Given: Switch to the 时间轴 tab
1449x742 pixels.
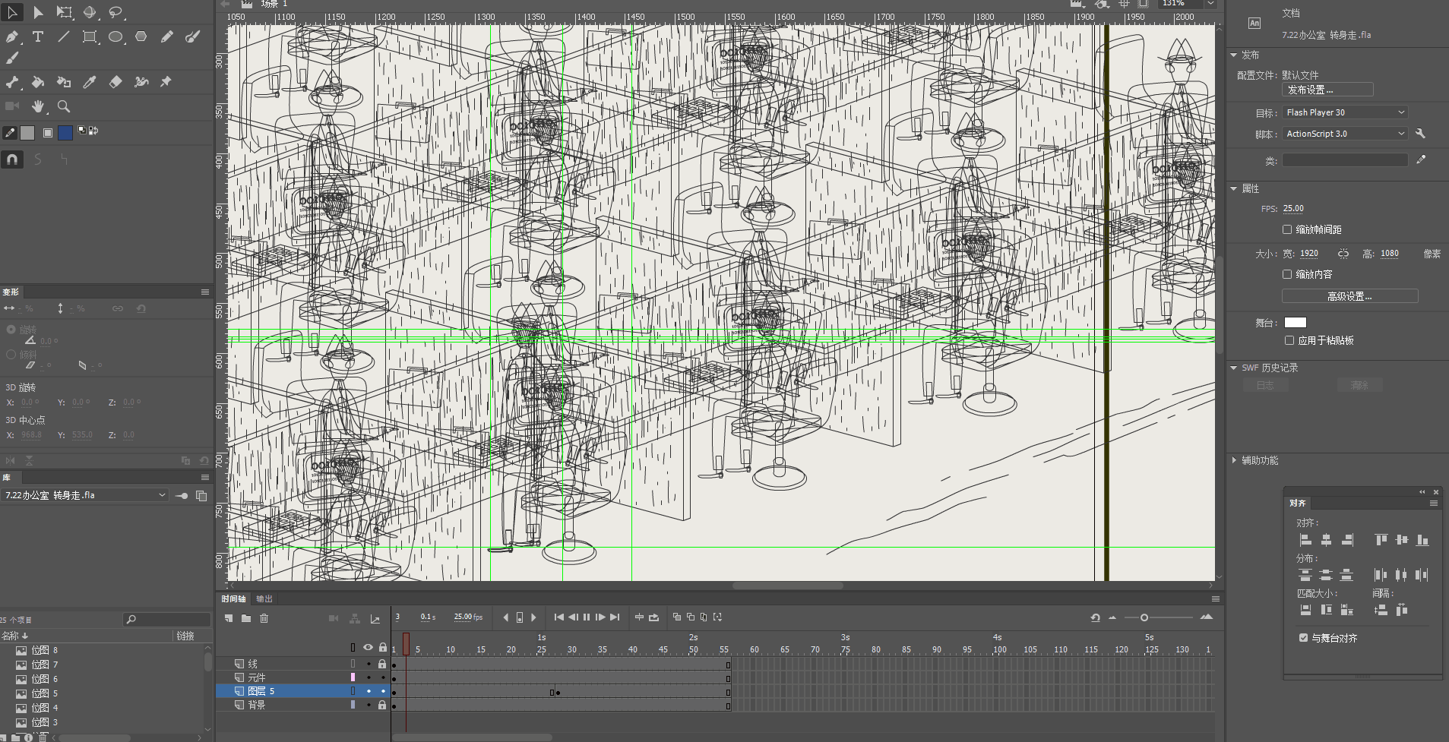Looking at the screenshot, I should 233,599.
